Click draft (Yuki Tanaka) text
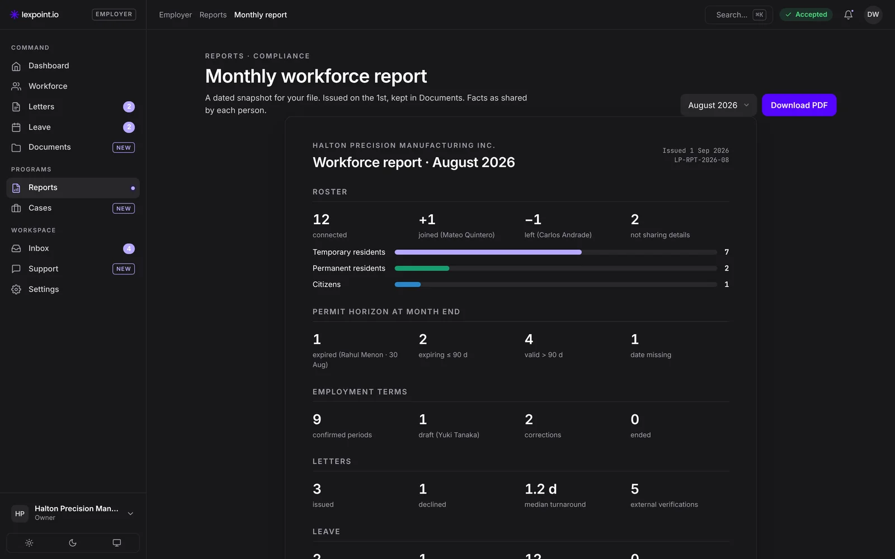The image size is (895, 559). coord(449,435)
